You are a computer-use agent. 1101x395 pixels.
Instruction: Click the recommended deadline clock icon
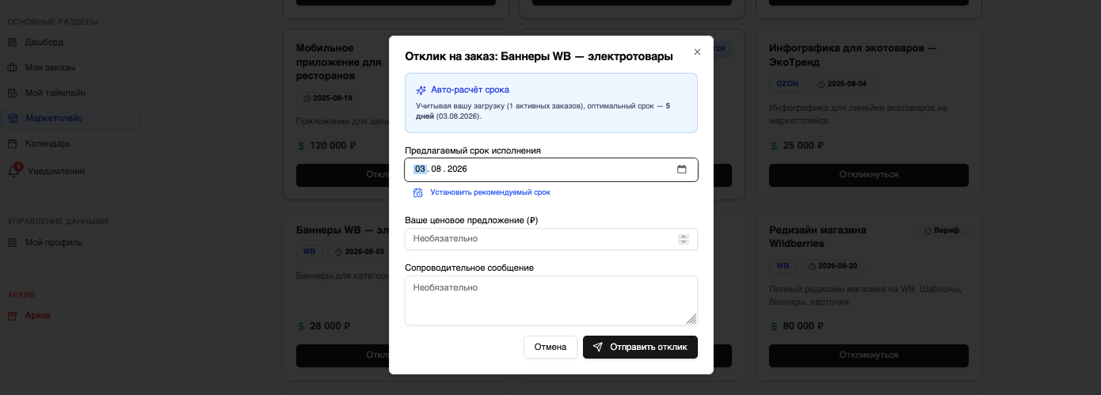[x=418, y=192]
